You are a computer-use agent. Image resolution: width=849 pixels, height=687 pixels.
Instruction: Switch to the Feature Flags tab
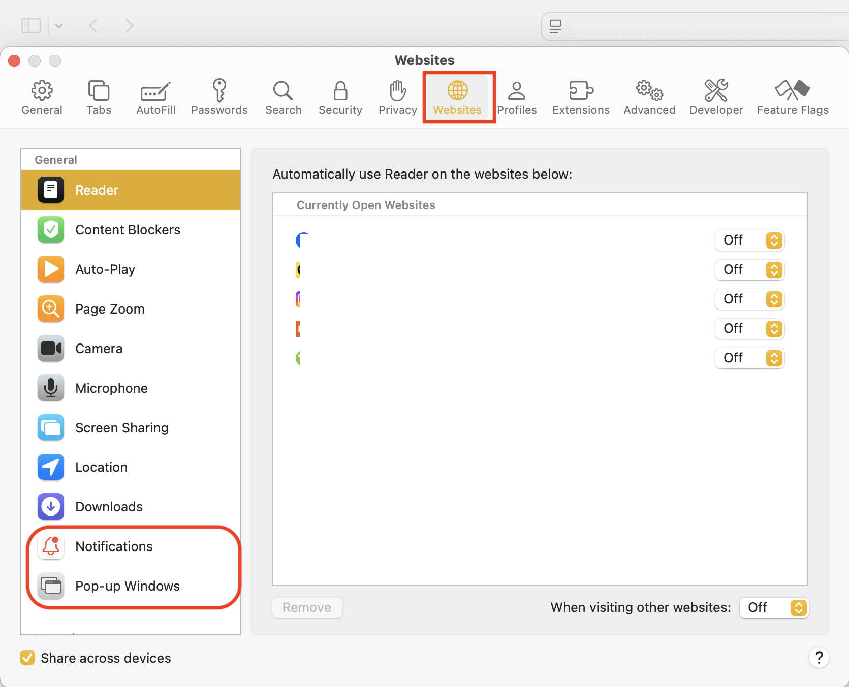click(792, 97)
